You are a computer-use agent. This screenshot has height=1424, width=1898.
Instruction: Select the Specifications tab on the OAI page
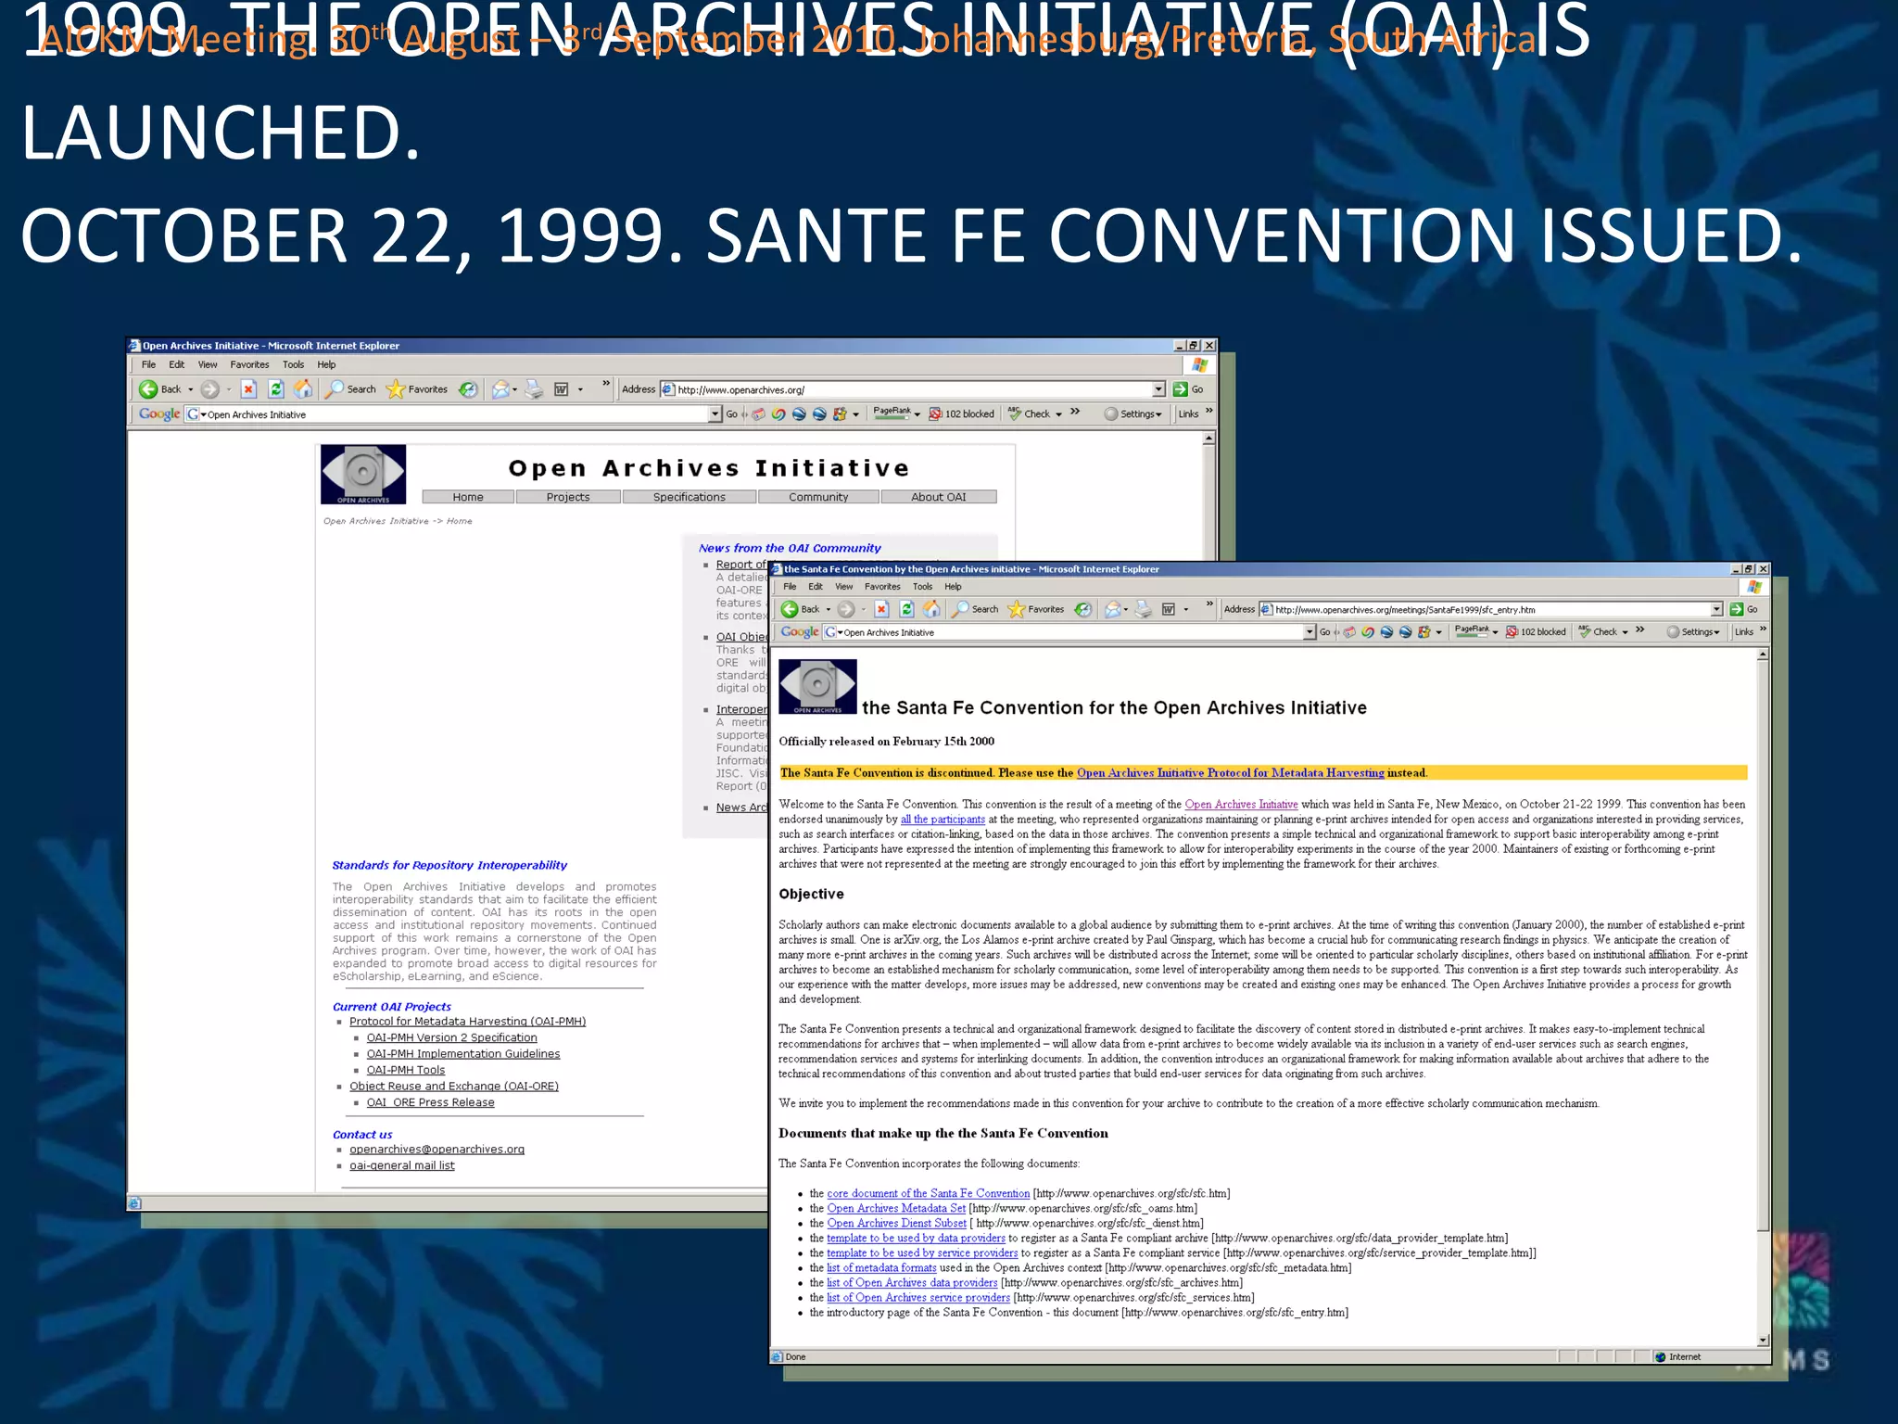689,497
